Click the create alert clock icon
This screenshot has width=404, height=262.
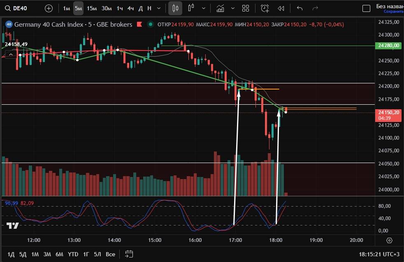click(x=265, y=8)
